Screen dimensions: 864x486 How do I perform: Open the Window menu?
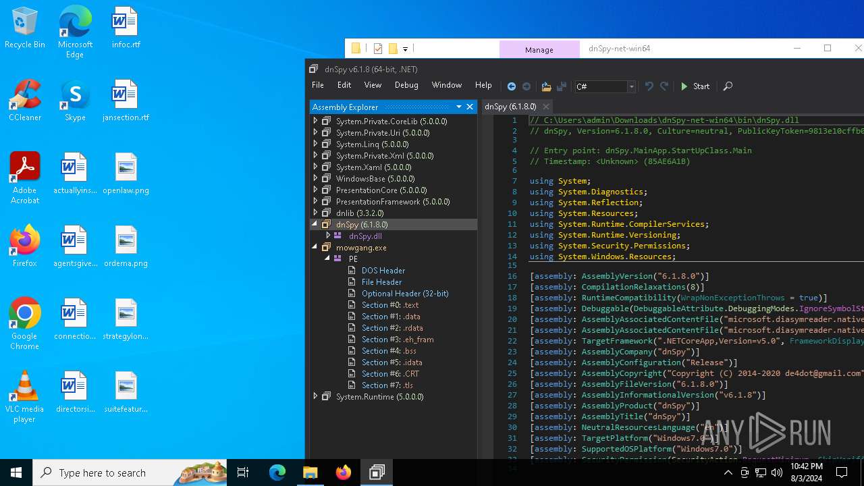[x=447, y=85]
